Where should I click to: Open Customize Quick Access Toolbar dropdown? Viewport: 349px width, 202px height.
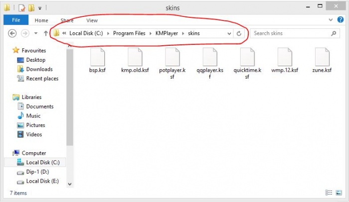[40, 8]
